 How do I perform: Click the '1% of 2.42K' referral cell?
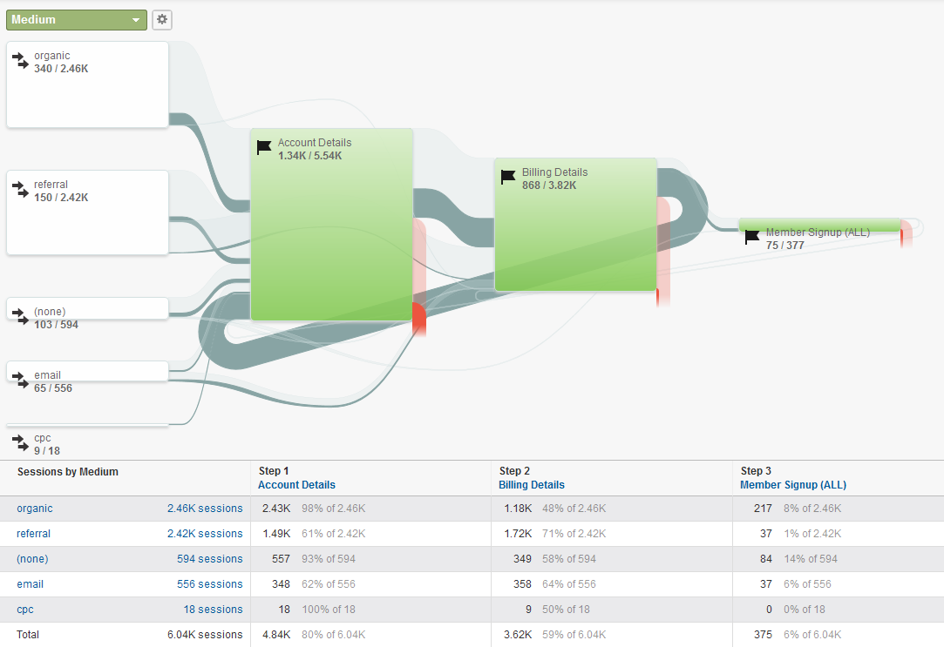tap(812, 534)
